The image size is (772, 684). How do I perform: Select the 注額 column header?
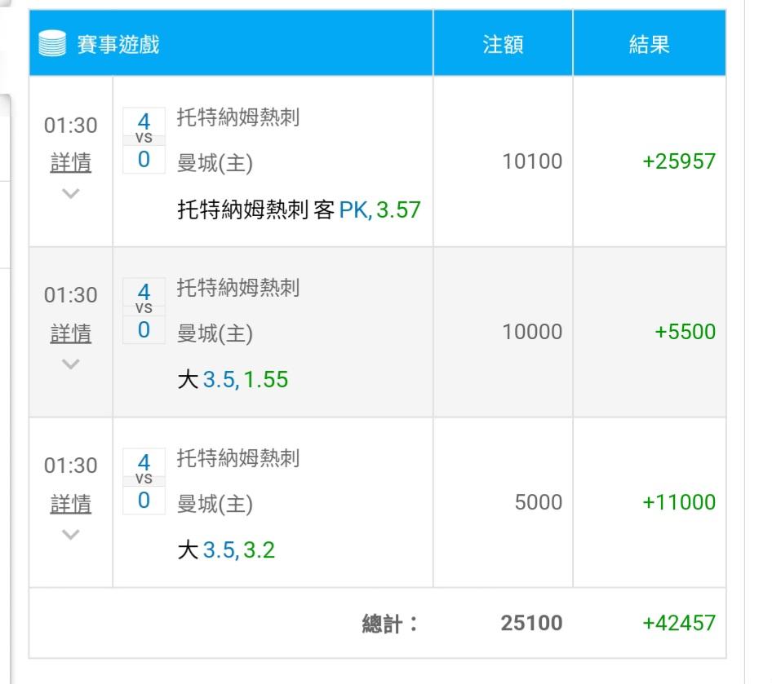tap(503, 44)
